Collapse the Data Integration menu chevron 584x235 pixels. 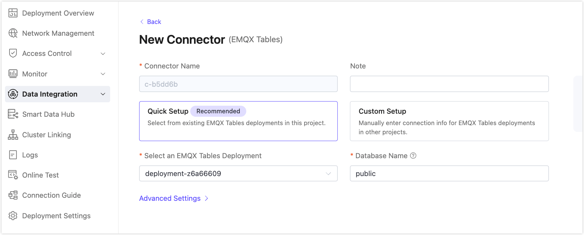(x=103, y=94)
